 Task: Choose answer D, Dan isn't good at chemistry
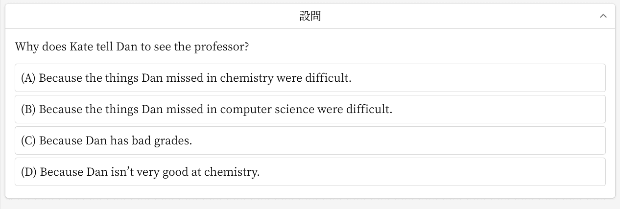pos(310,172)
